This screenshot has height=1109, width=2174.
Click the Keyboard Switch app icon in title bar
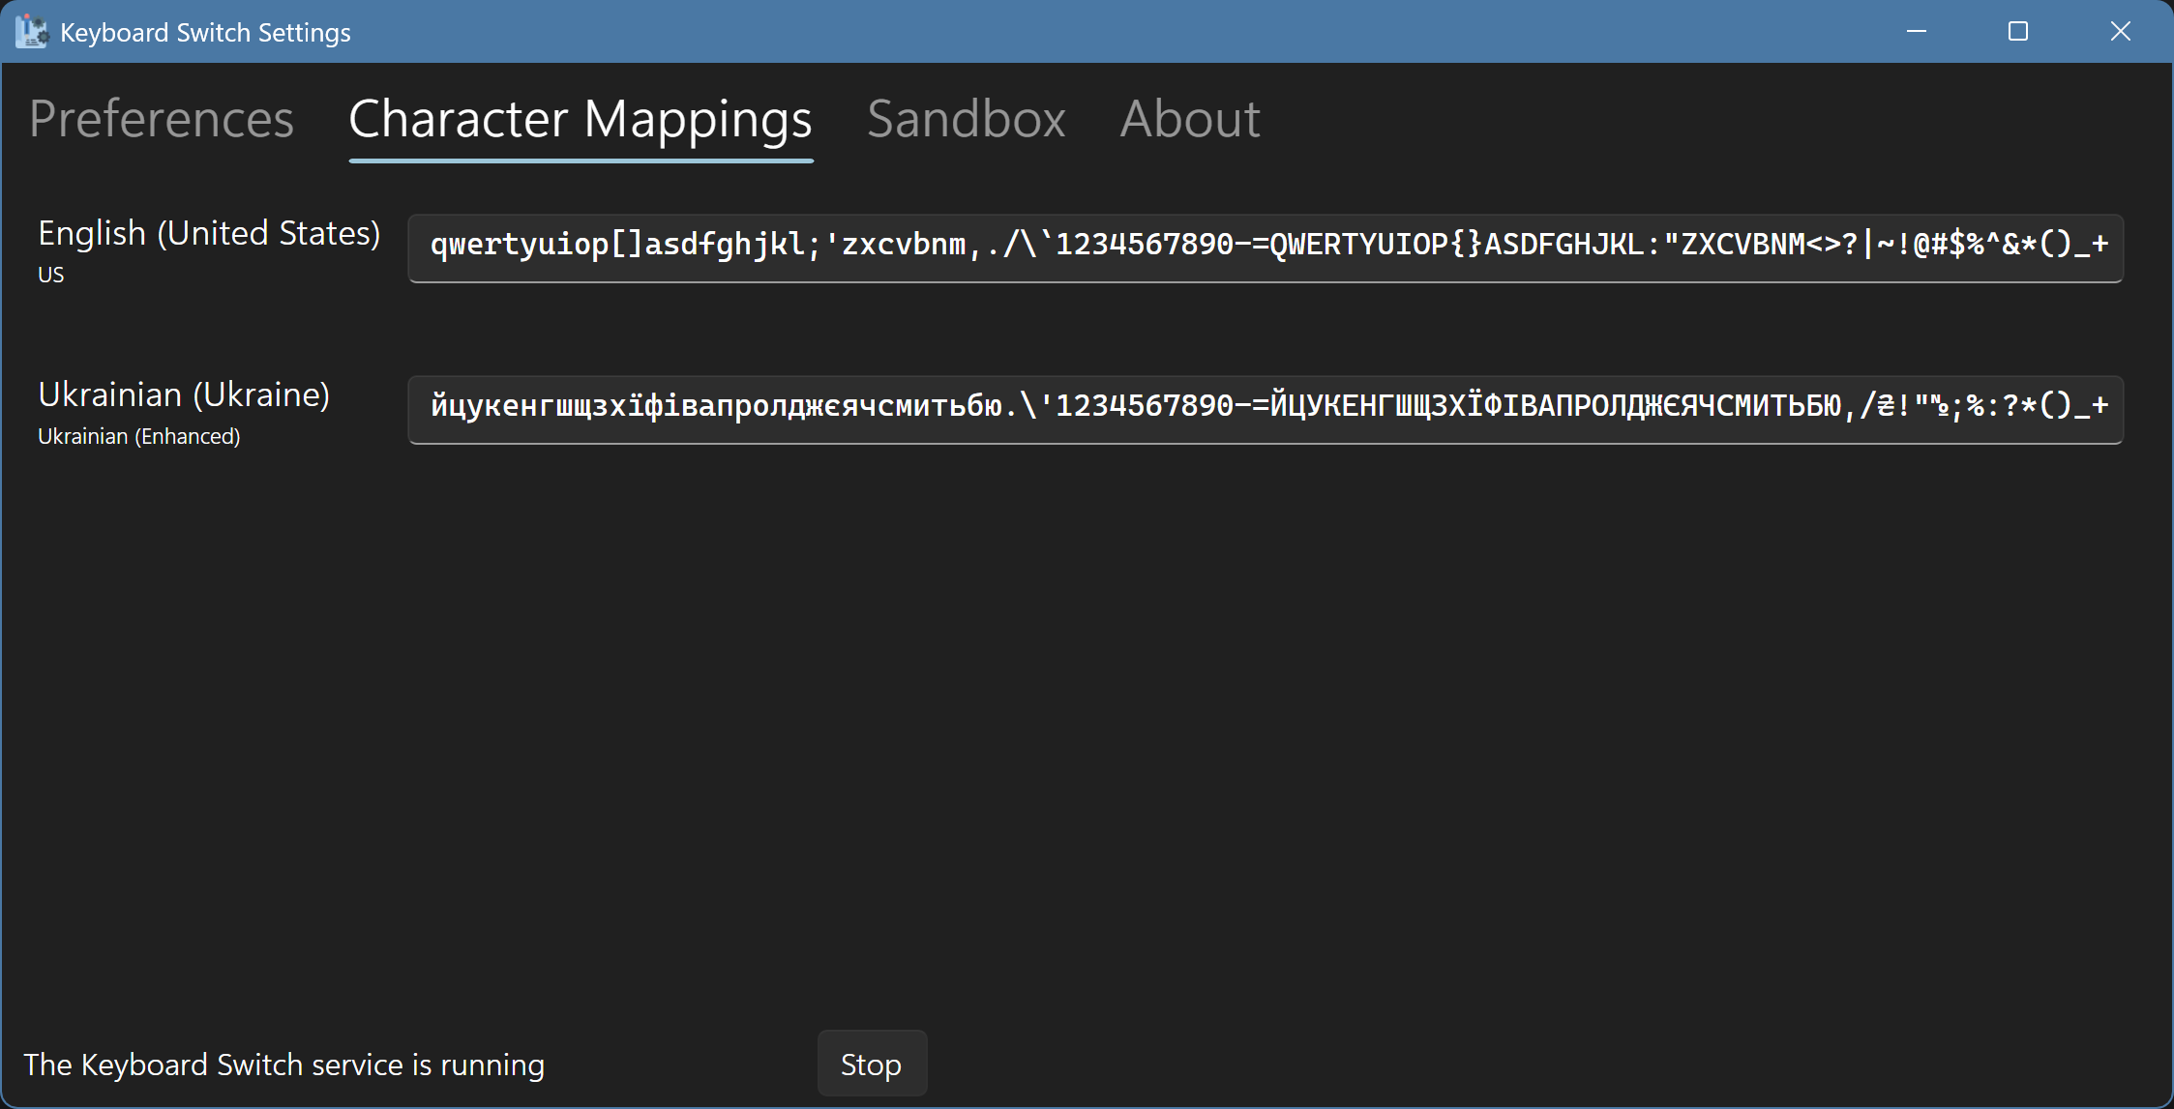(31, 32)
